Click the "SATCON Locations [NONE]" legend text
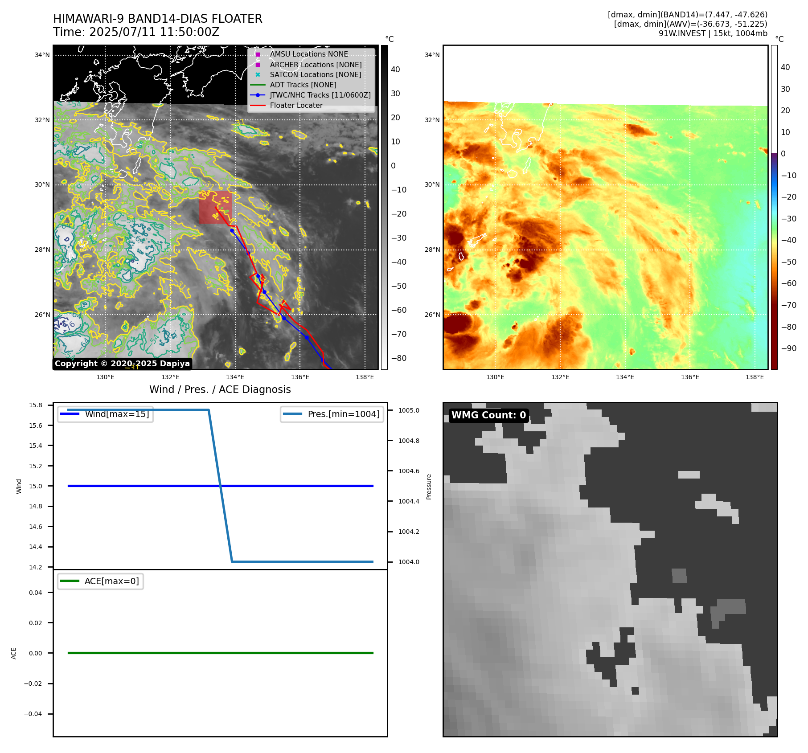 [x=316, y=75]
